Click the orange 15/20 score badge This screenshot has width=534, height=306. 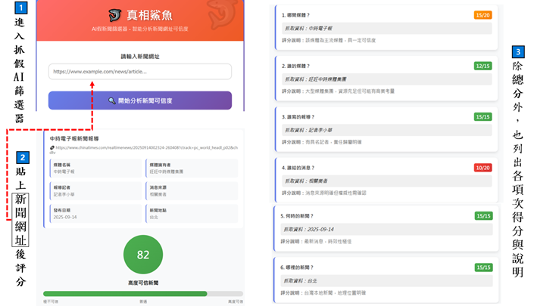coord(482,15)
